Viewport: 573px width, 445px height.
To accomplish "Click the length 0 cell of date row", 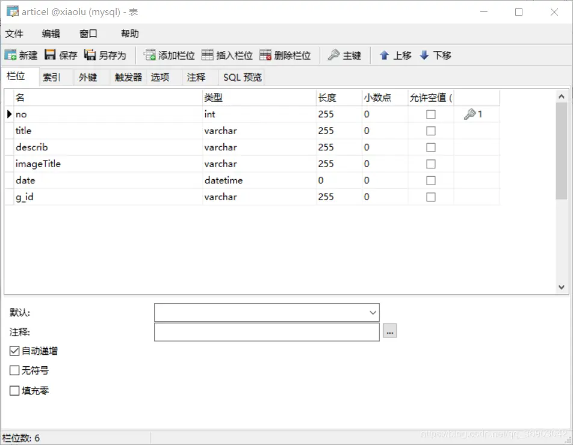I will click(339, 180).
